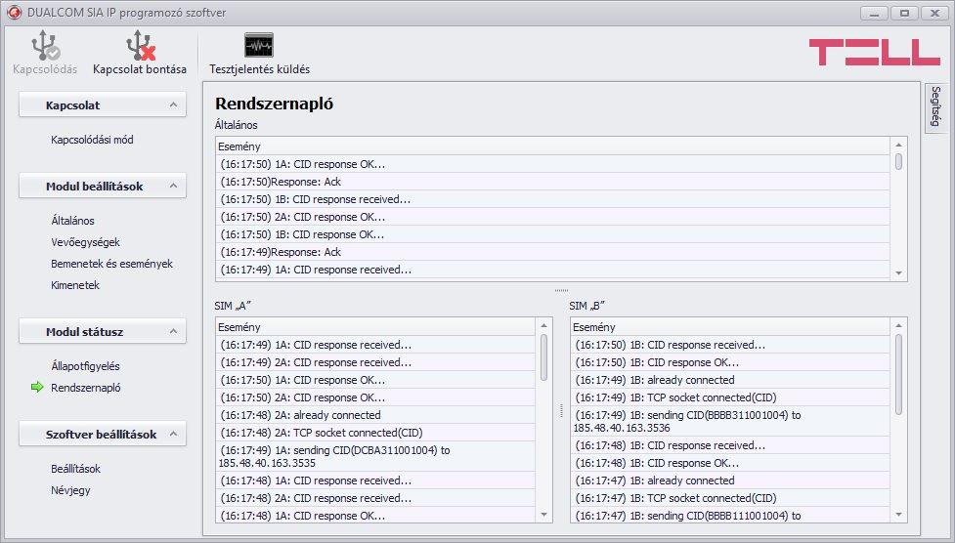The width and height of the screenshot is (955, 543).
Task: Select "(16:17:49) 2A: CID response received..." in SIM A log
Action: click(375, 362)
